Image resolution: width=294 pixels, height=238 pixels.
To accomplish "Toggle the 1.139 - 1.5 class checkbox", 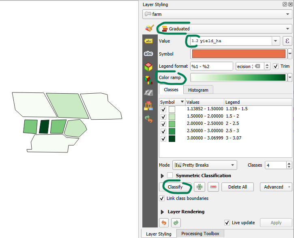I will tap(163, 109).
